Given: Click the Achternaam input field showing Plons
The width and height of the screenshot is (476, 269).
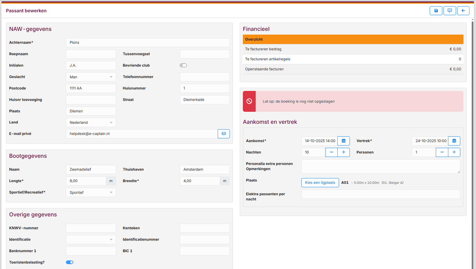Looking at the screenshot, I should [x=147, y=42].
